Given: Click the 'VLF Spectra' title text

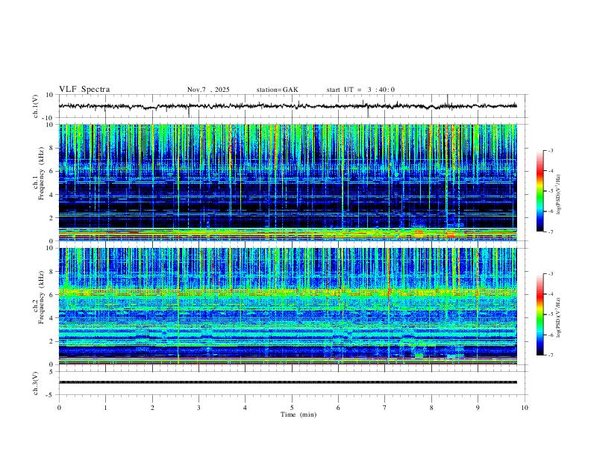Looking at the screenshot, I should pyautogui.click(x=84, y=89).
